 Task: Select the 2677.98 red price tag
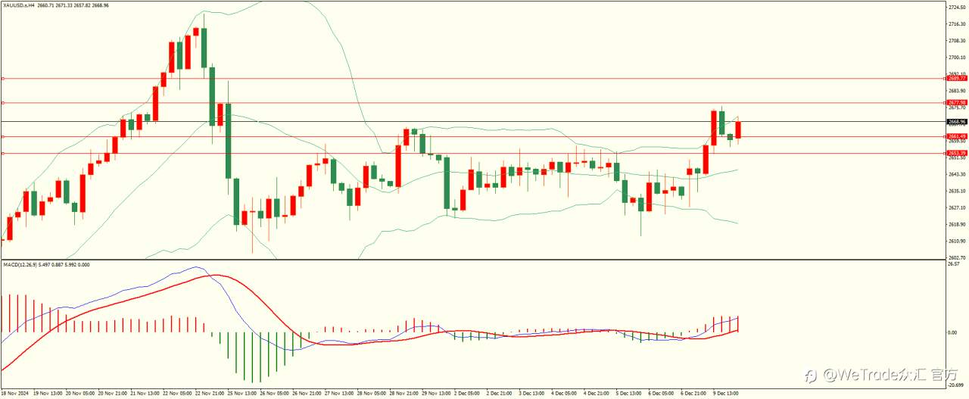click(x=957, y=102)
